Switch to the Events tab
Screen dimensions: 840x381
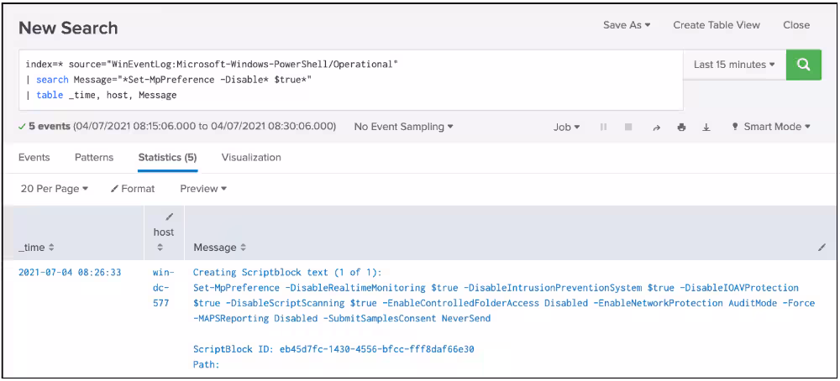click(x=34, y=157)
